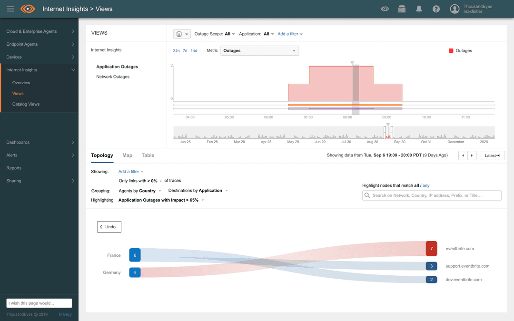Image resolution: width=514 pixels, height=321 pixels.
Task: Toggle highlight match to 'any'
Action: (x=426, y=185)
